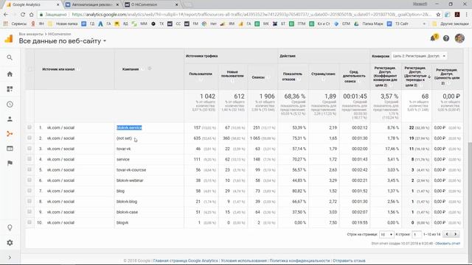Open Все данные по веб-сайту view dropdown
This screenshot has width=472, height=265.
62,41
